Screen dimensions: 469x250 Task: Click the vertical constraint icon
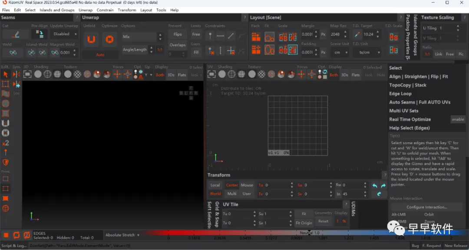(x=220, y=51)
